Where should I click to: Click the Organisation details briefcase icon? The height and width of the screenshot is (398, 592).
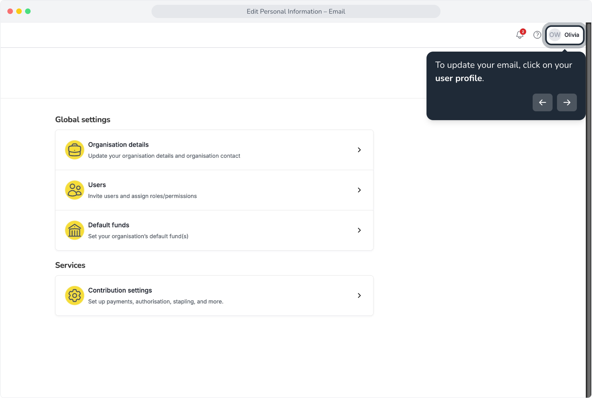[x=74, y=150]
